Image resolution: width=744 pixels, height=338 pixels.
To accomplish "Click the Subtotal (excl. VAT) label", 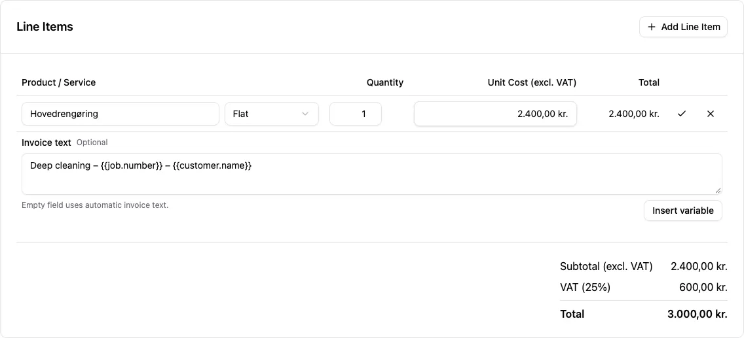I will pyautogui.click(x=606, y=267).
